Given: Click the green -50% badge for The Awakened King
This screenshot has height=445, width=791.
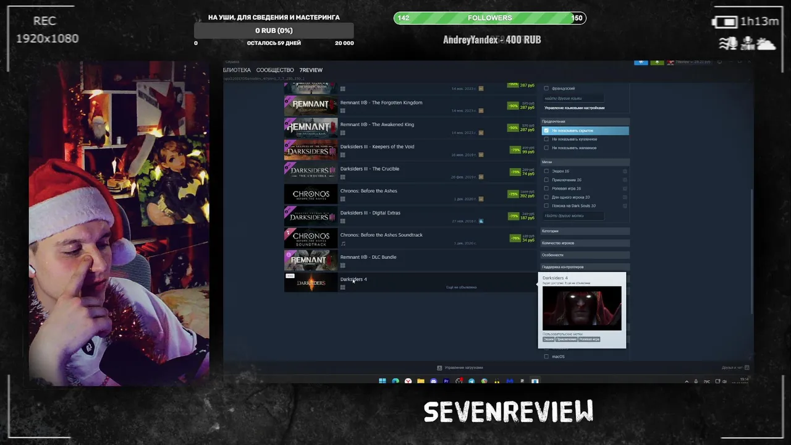Looking at the screenshot, I should pyautogui.click(x=513, y=128).
